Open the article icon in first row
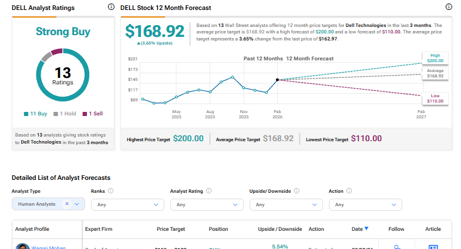 point(433,247)
